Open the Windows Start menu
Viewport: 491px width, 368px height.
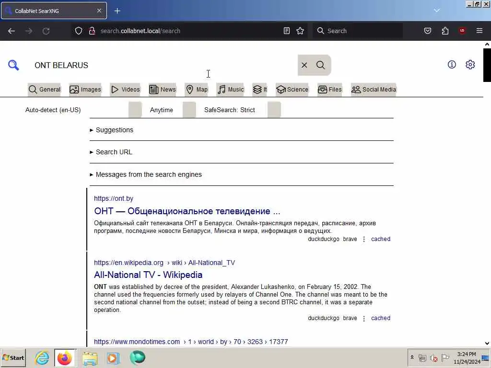point(13,357)
